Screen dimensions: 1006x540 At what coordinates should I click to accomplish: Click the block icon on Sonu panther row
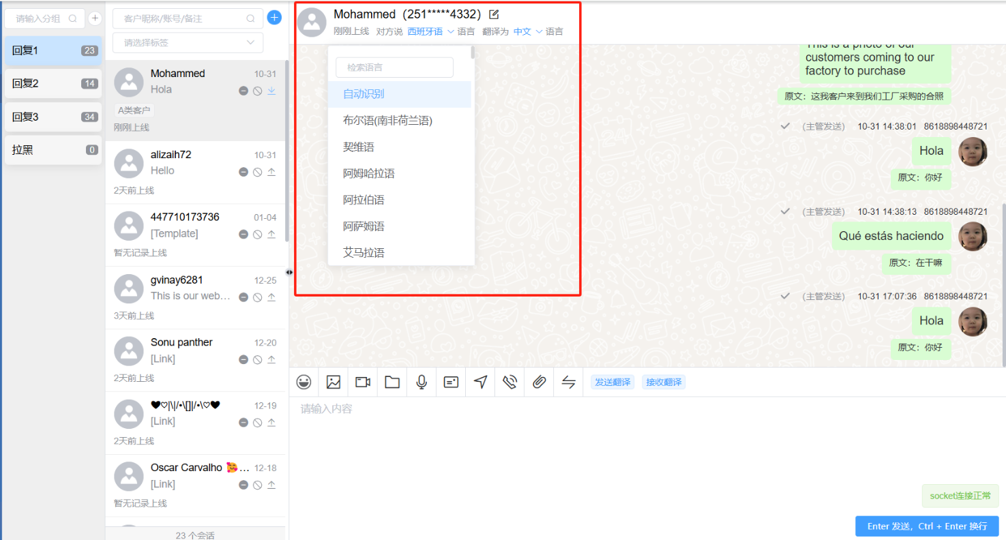[x=257, y=360]
